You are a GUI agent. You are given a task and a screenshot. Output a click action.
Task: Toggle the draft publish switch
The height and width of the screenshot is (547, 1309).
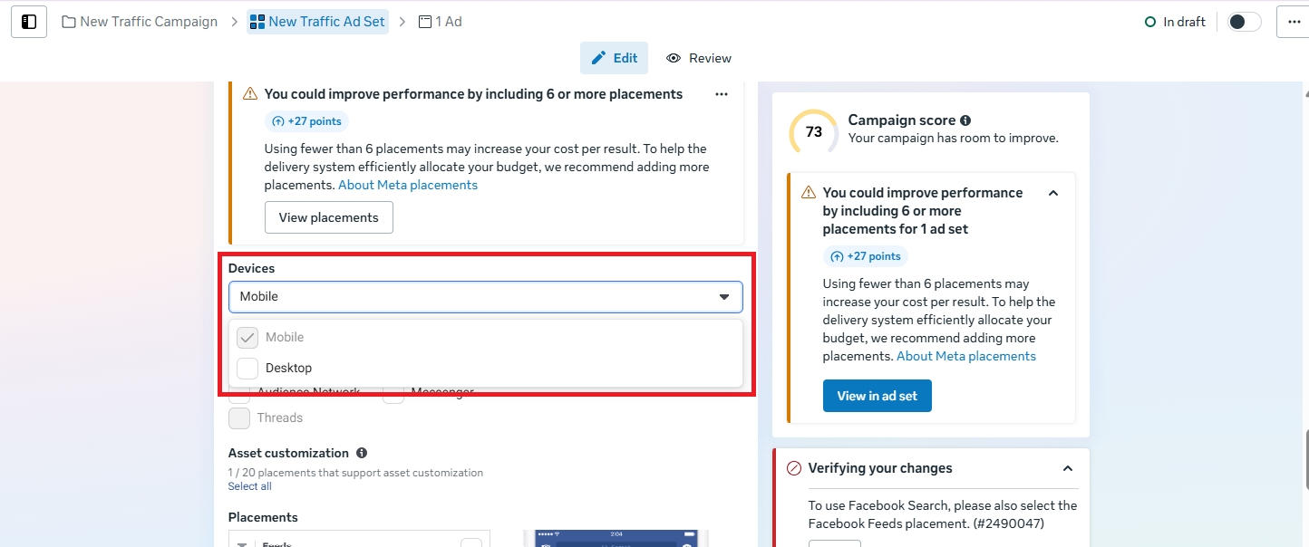(x=1244, y=22)
